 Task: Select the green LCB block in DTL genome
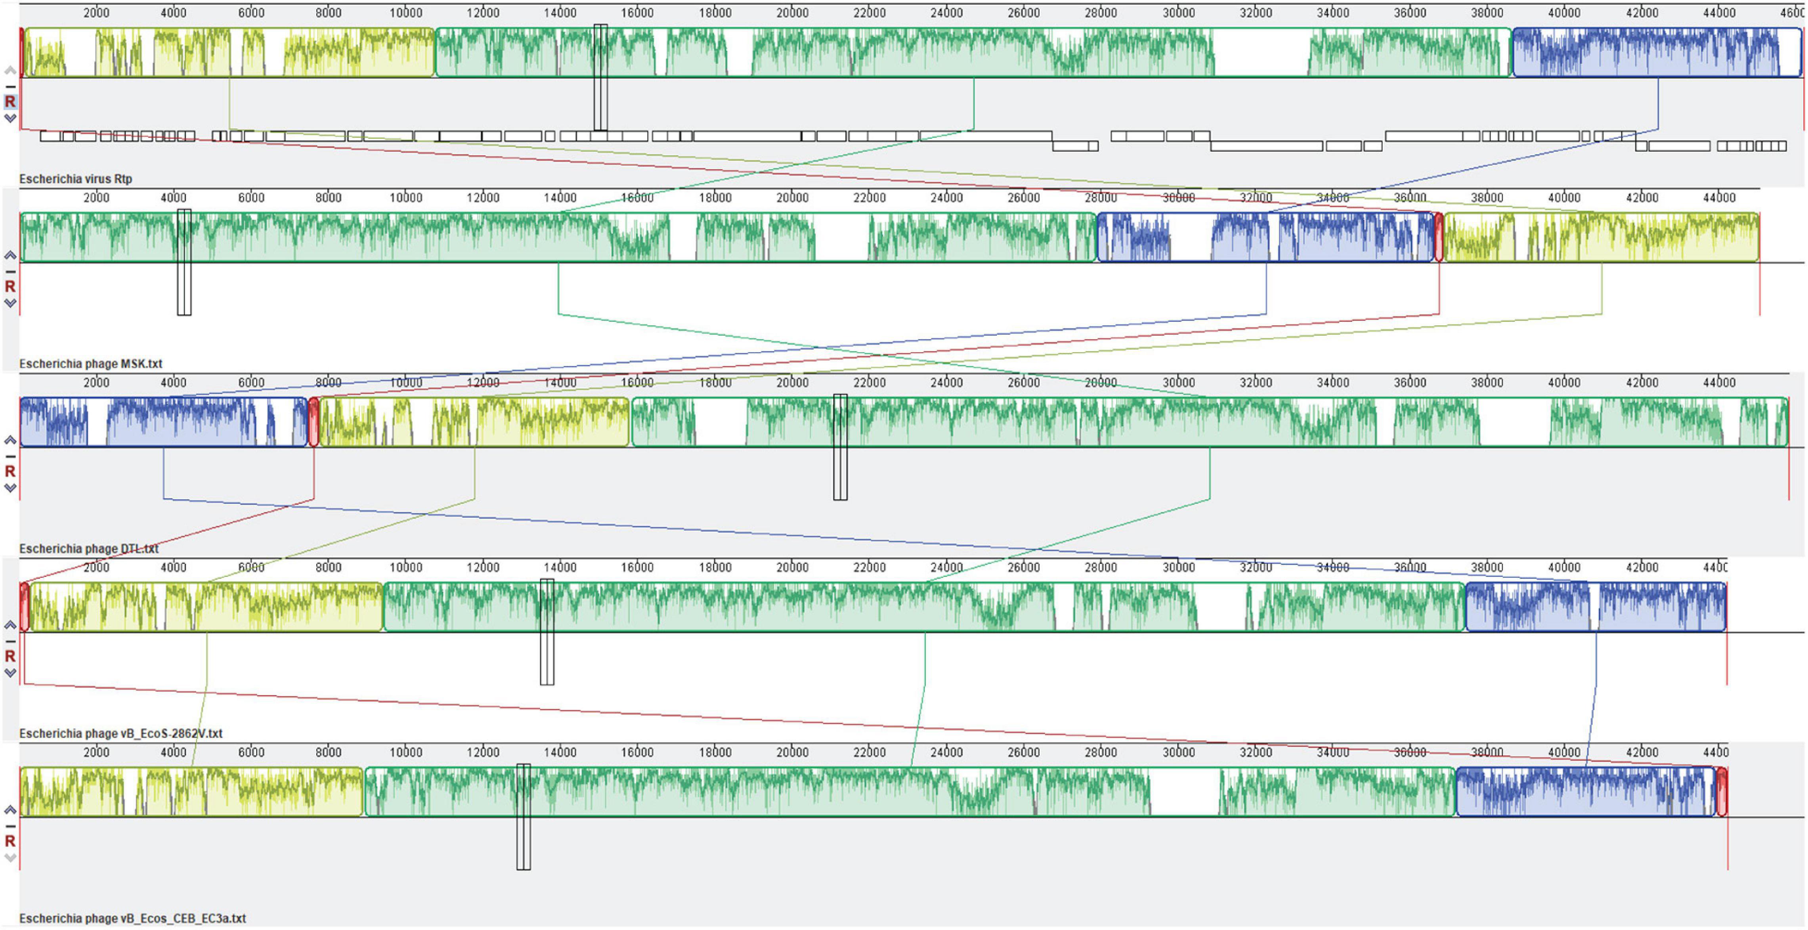1210,422
